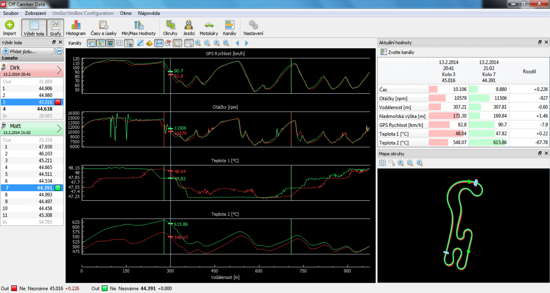550x293 pixels.
Task: Open the Soubor menu
Action: (11, 13)
